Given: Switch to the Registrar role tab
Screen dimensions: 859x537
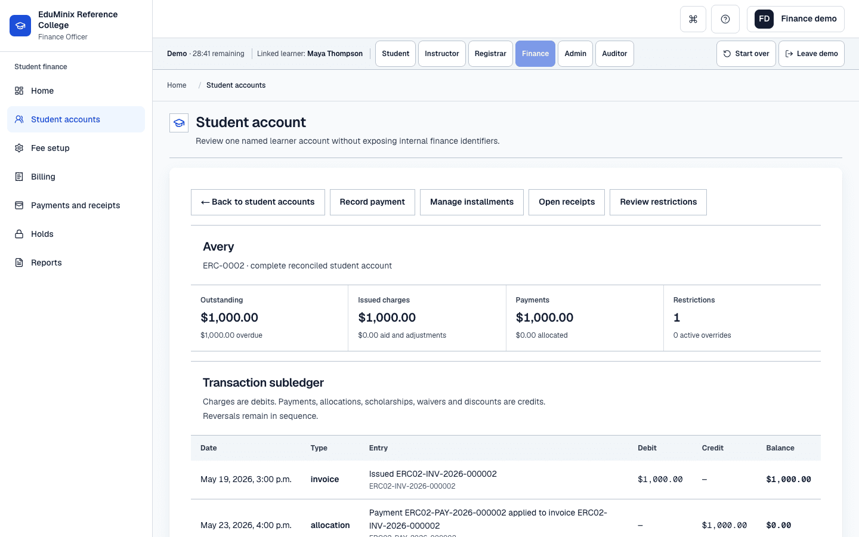Looking at the screenshot, I should click(x=490, y=54).
